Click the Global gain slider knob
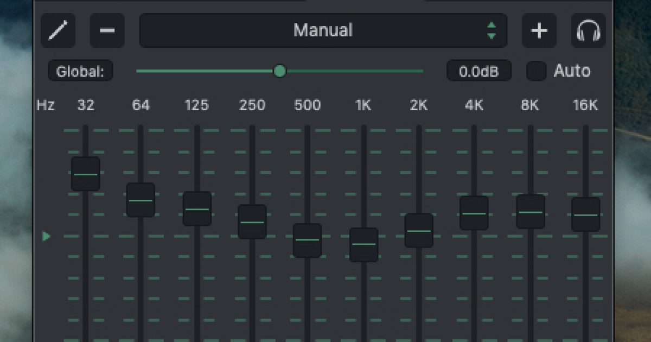The height and width of the screenshot is (342, 651). 280,71
